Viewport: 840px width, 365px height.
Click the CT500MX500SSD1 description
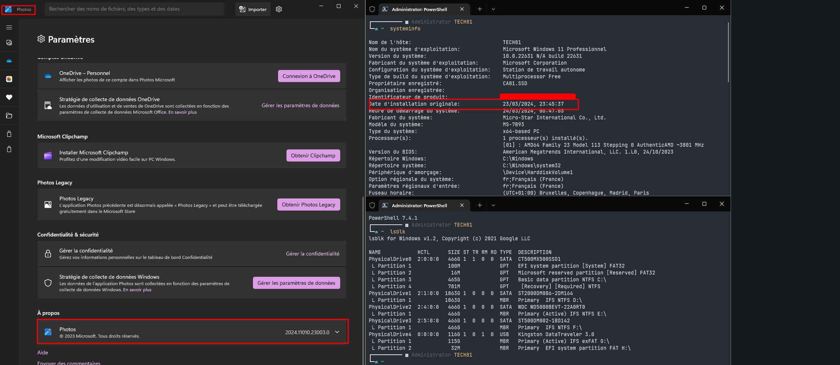click(x=539, y=259)
